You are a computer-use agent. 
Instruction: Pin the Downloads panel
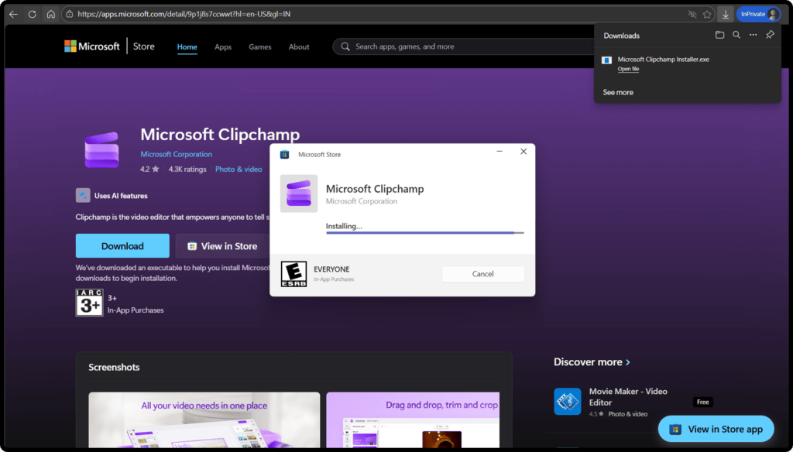pyautogui.click(x=769, y=35)
